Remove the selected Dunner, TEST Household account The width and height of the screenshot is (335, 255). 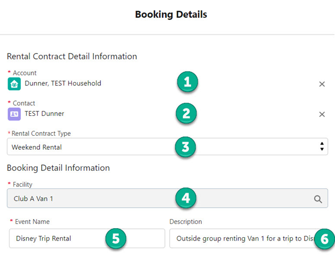[x=322, y=84]
